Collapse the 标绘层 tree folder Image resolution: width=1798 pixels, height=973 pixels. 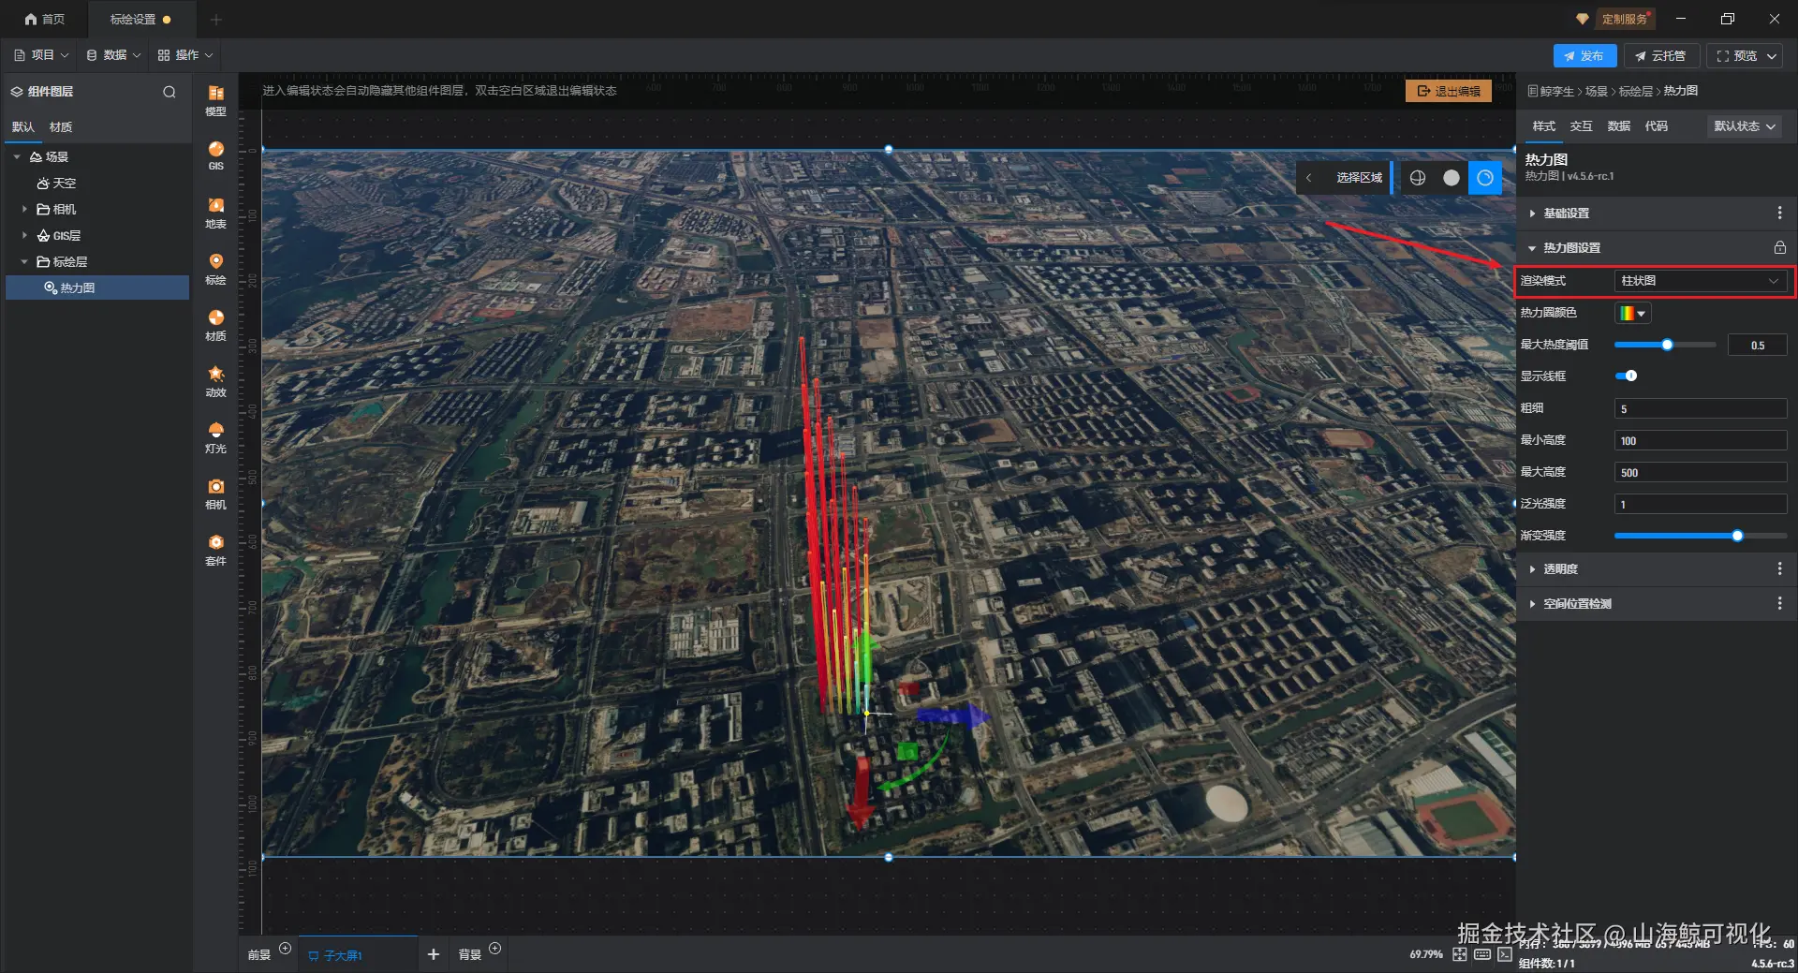tap(24, 262)
